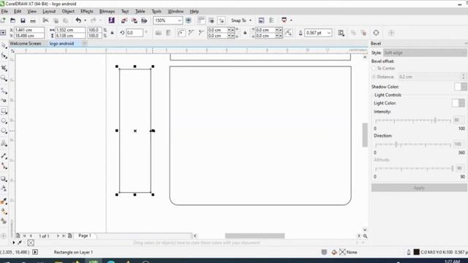Cut the selection with the scissors icon
Viewport: 468px width, 263px height.
45,20
